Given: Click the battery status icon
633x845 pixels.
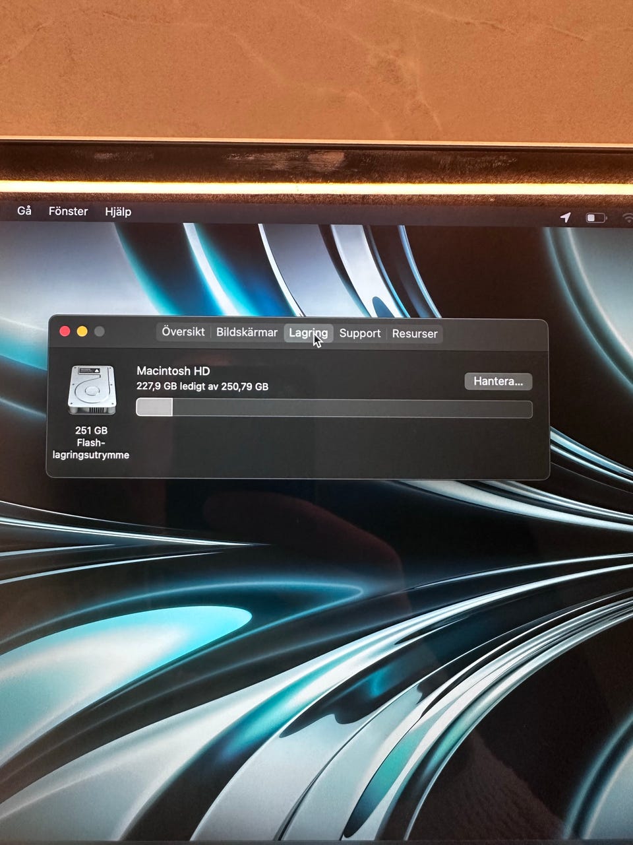Looking at the screenshot, I should pyautogui.click(x=596, y=218).
